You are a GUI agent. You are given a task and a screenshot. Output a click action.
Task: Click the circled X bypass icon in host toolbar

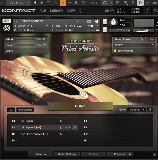(55, 3)
